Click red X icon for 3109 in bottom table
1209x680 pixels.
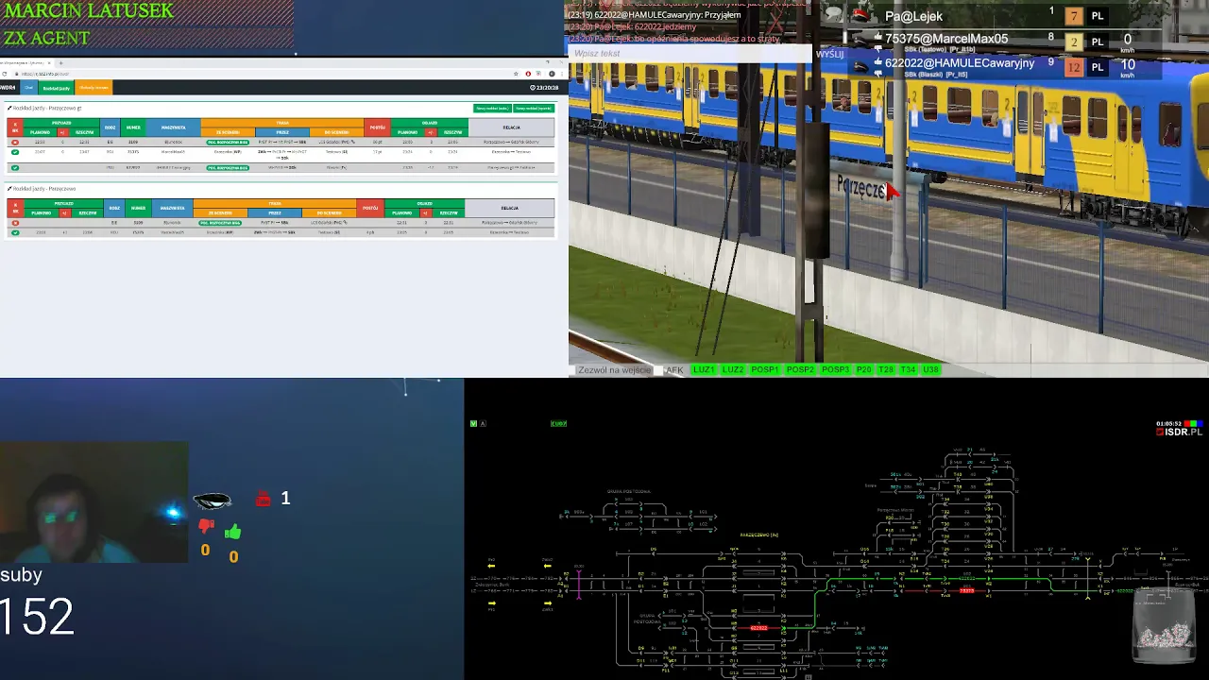tap(15, 223)
